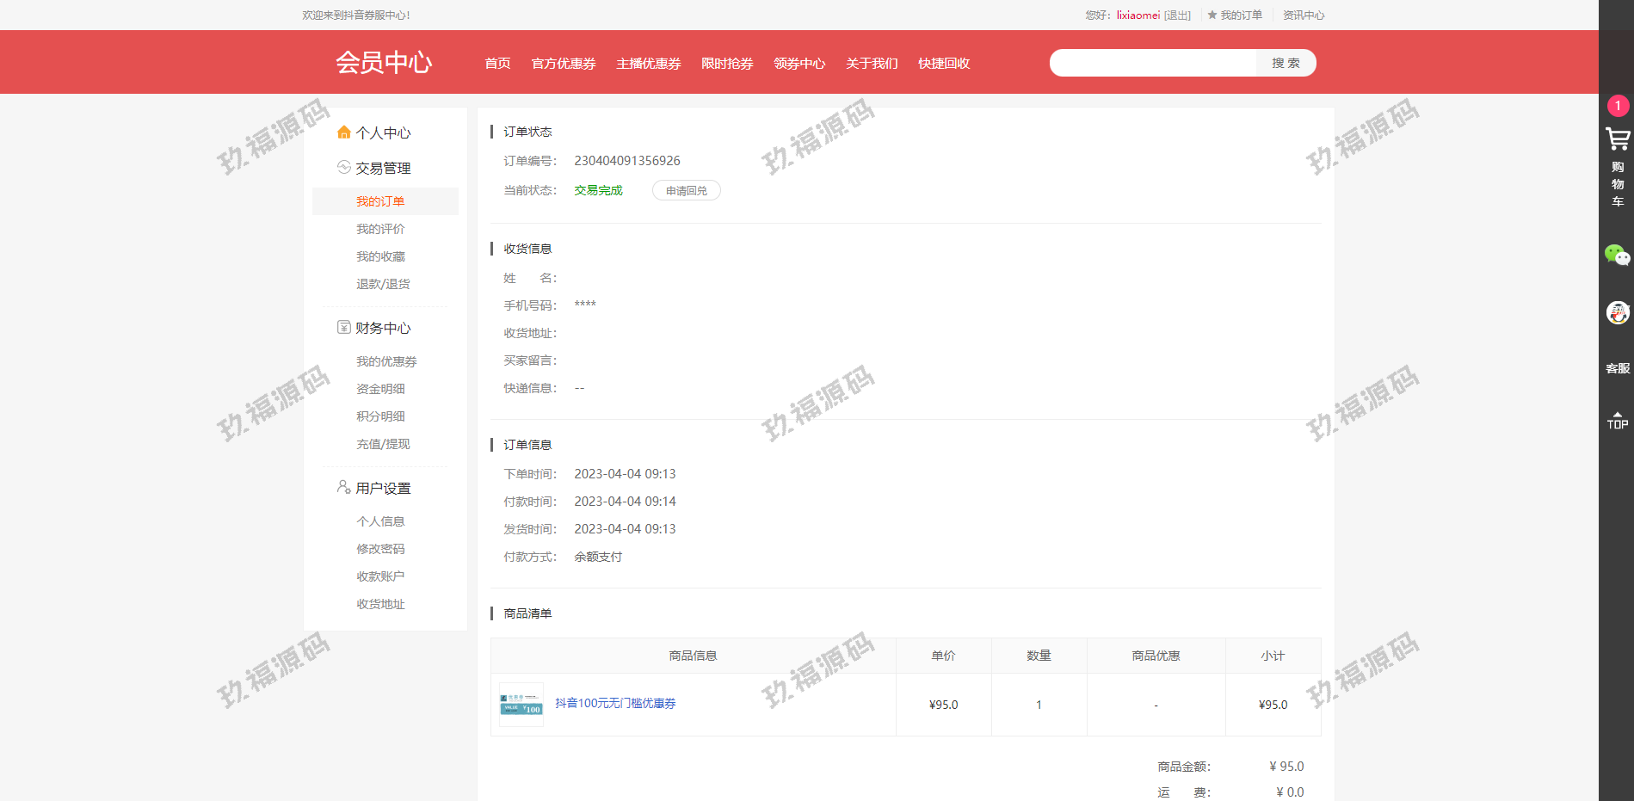1634x801 pixels.
Task: Click the 财务中心 section icon
Action: [x=344, y=328]
